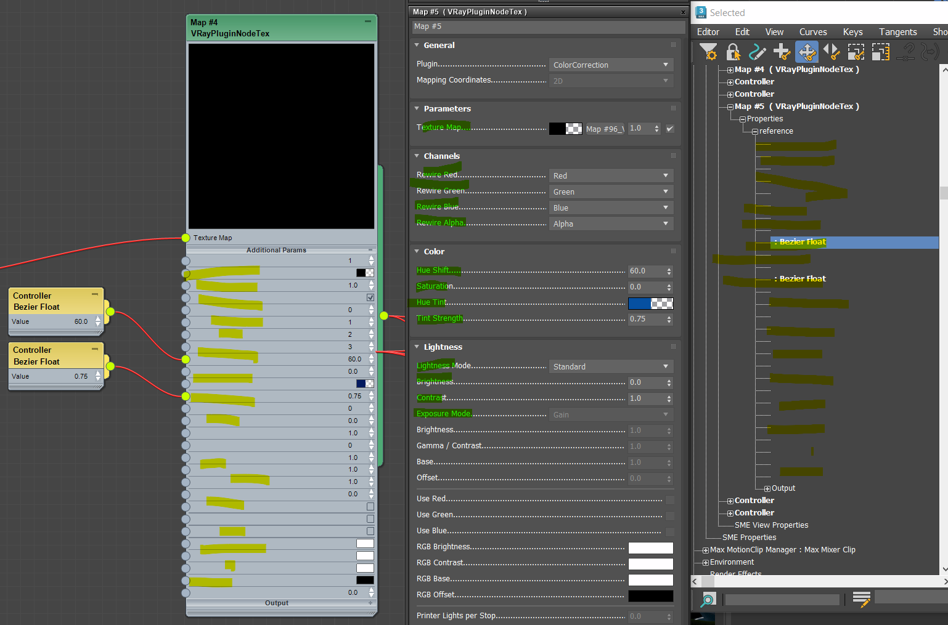Minimize the 0.75 Bezier Float controller node
This screenshot has width=948, height=625.
[x=95, y=349]
